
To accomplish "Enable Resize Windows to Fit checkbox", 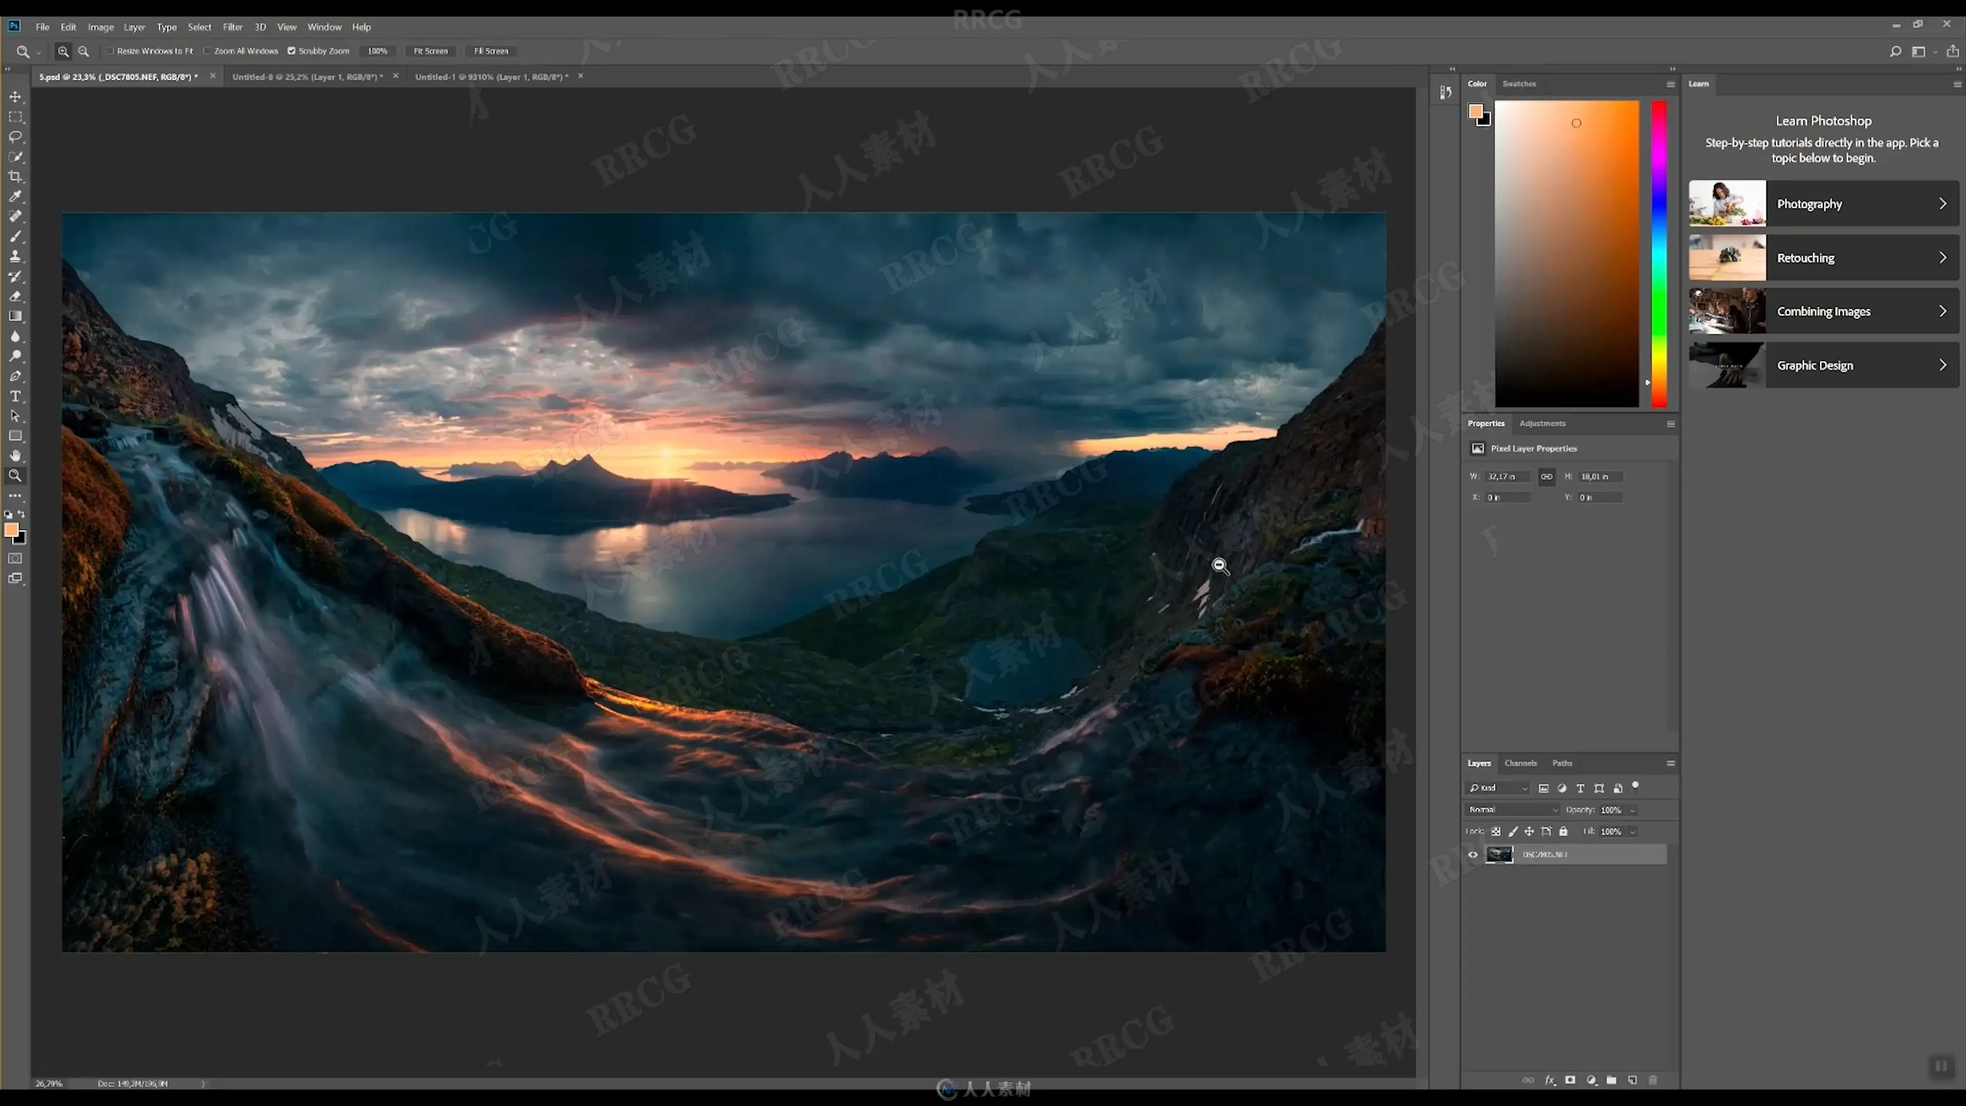I will [x=110, y=51].
